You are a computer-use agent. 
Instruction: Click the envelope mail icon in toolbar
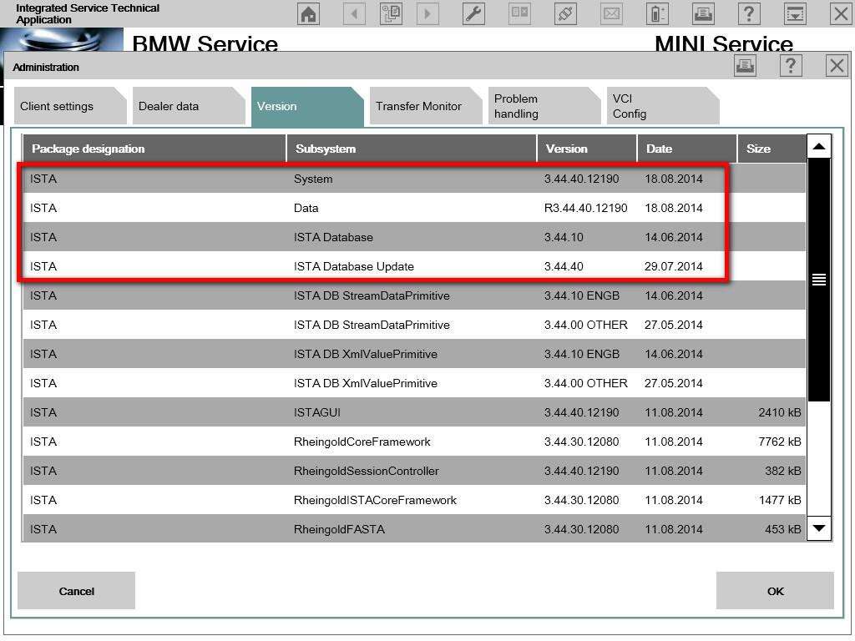(611, 13)
